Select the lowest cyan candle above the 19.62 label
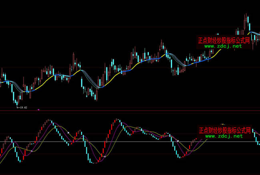 17,102
